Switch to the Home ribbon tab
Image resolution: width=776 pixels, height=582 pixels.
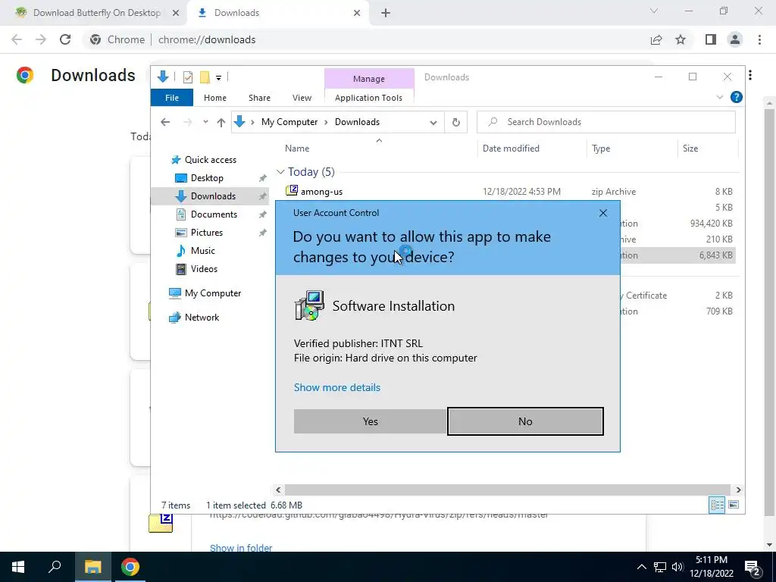coord(214,98)
